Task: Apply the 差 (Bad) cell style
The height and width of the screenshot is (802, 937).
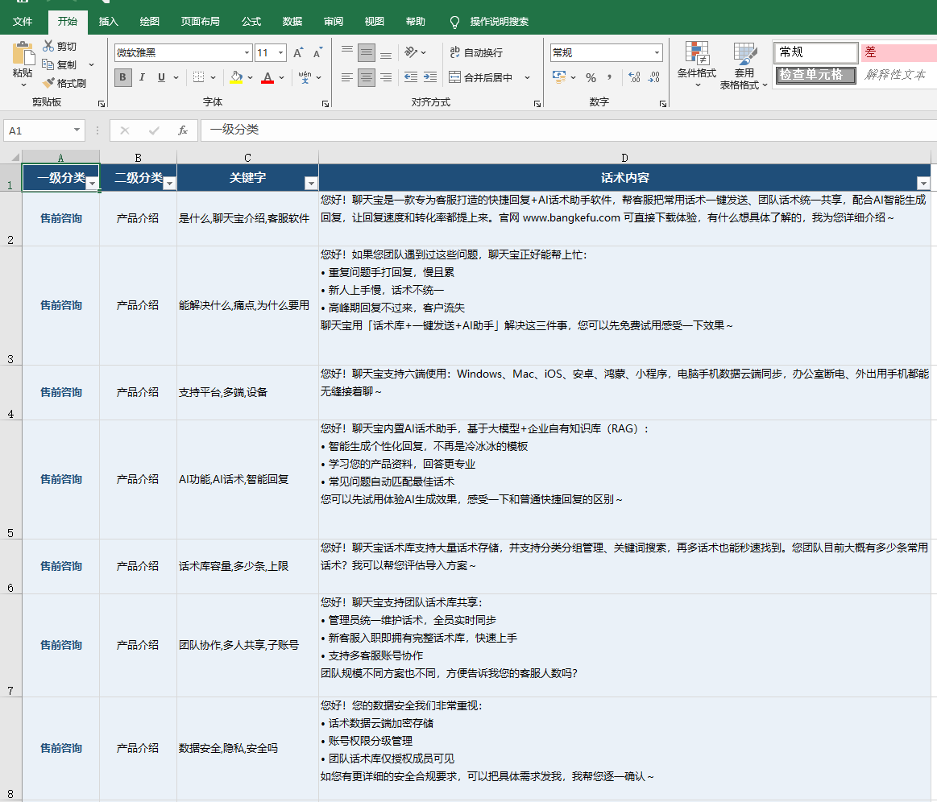Action: 898,52
